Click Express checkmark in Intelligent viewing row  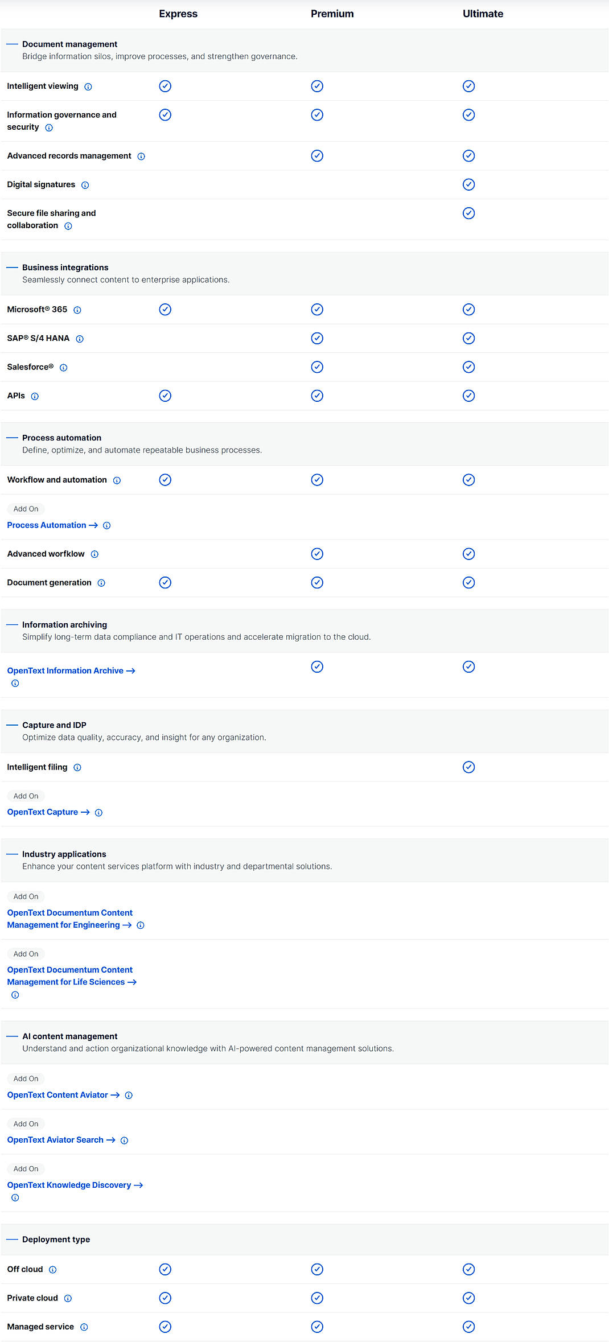point(165,86)
